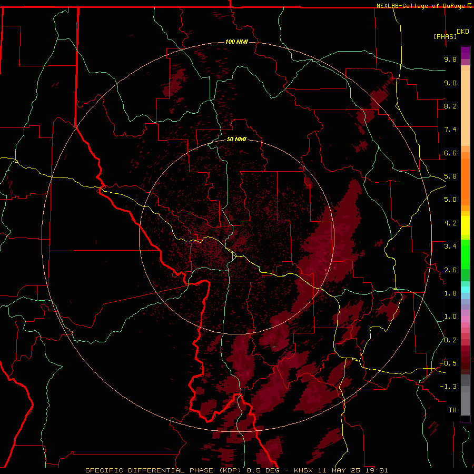Select the 9.8 value on the color scale
Image resolution: width=474 pixels, height=474 pixels.
click(x=450, y=59)
